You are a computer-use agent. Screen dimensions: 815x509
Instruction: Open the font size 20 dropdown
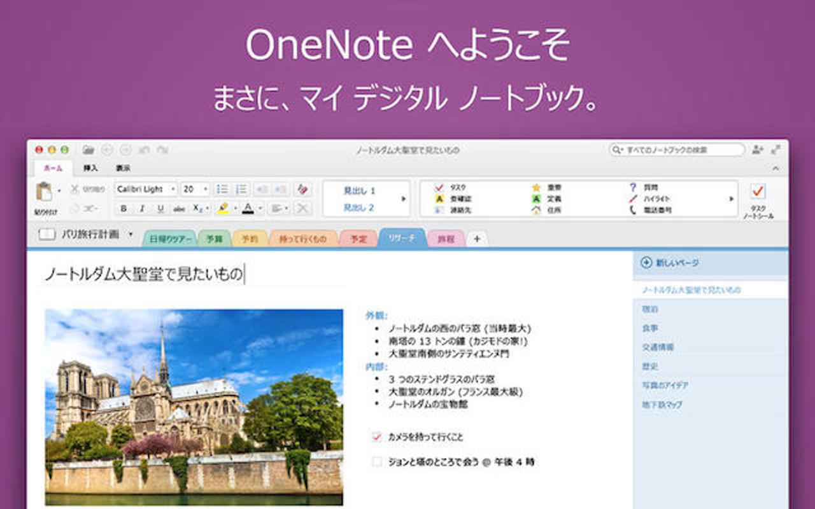(x=205, y=189)
